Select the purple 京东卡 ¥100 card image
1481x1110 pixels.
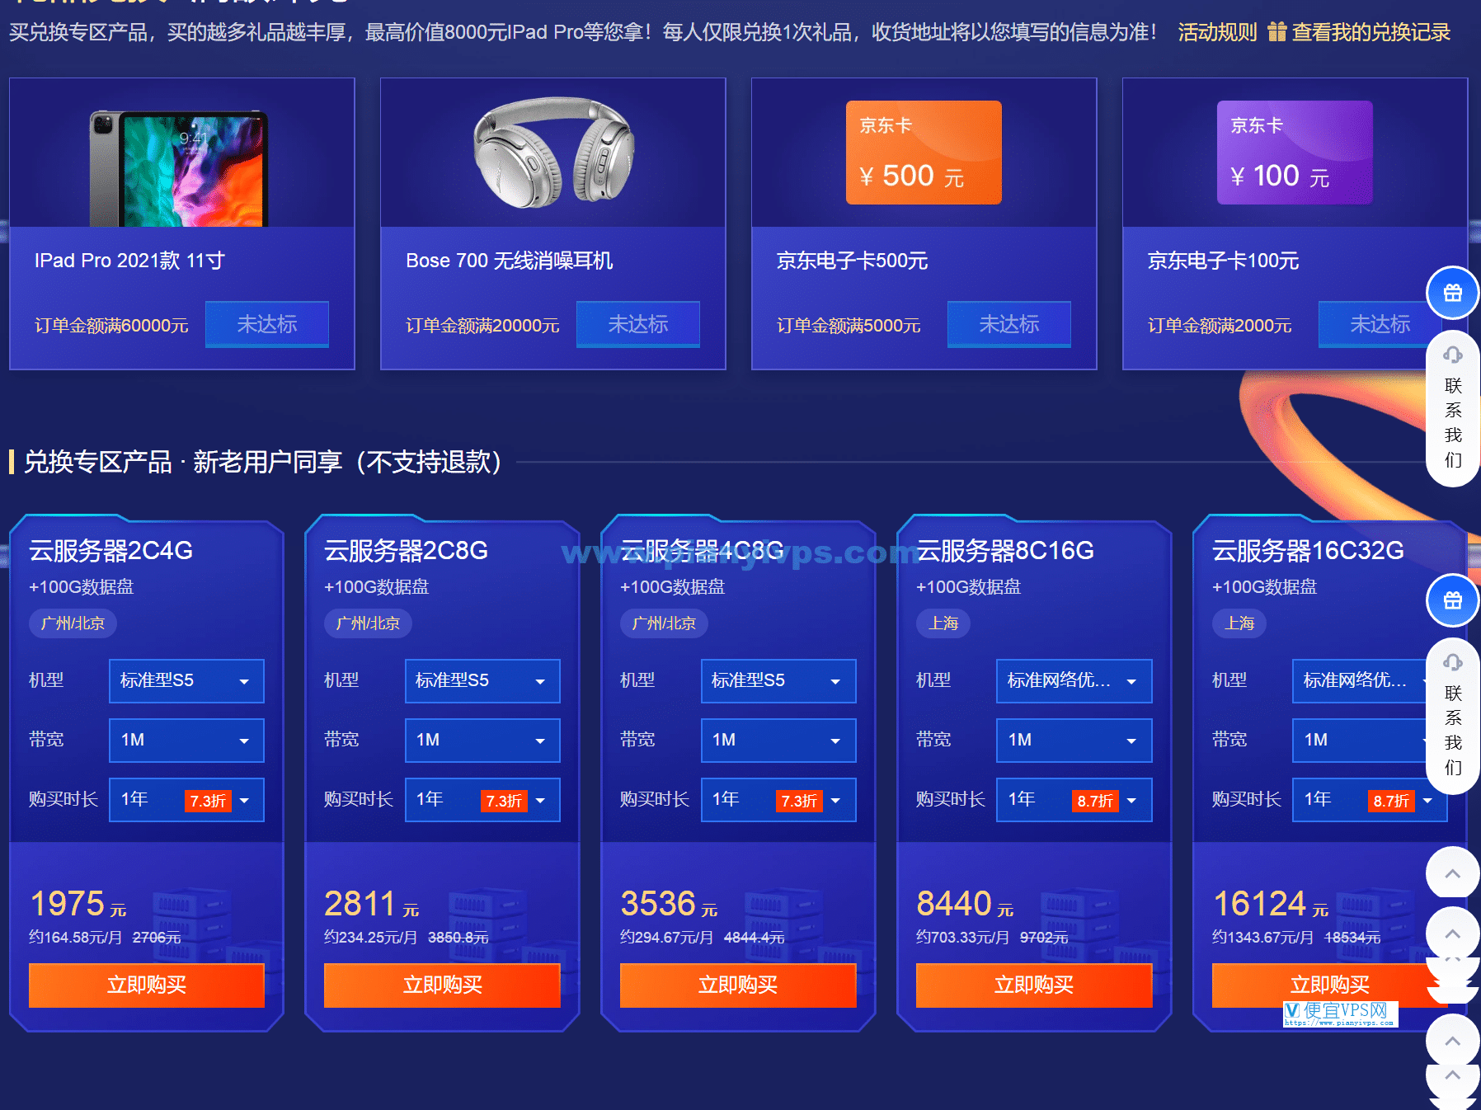pos(1295,153)
